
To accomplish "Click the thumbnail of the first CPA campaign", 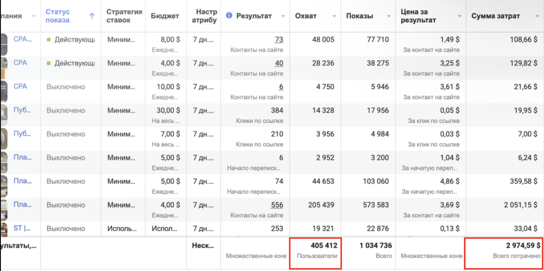I will [4, 44].
